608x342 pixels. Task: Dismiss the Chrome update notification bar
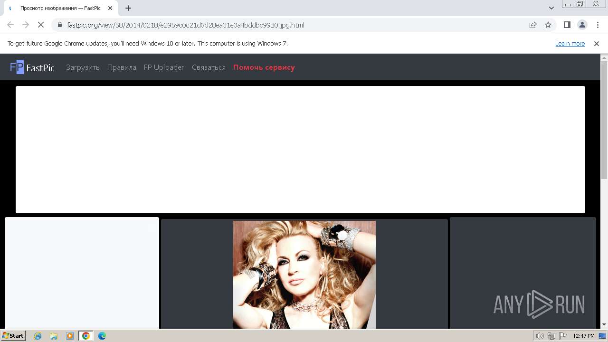click(x=597, y=43)
